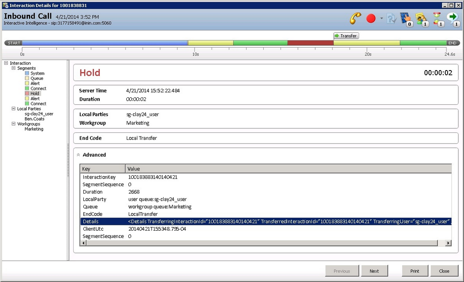Viewport: 464px width, 282px height.
Task: Click the yellow telephone handset icon
Action: click(x=356, y=18)
